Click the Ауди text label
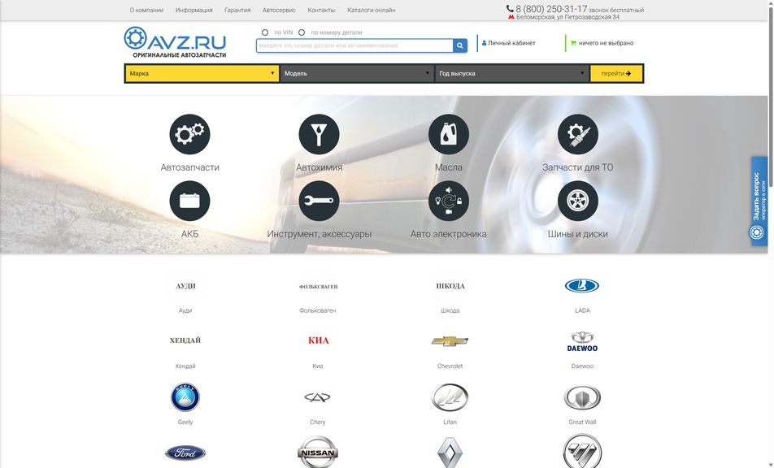The image size is (774, 468). [x=185, y=310]
